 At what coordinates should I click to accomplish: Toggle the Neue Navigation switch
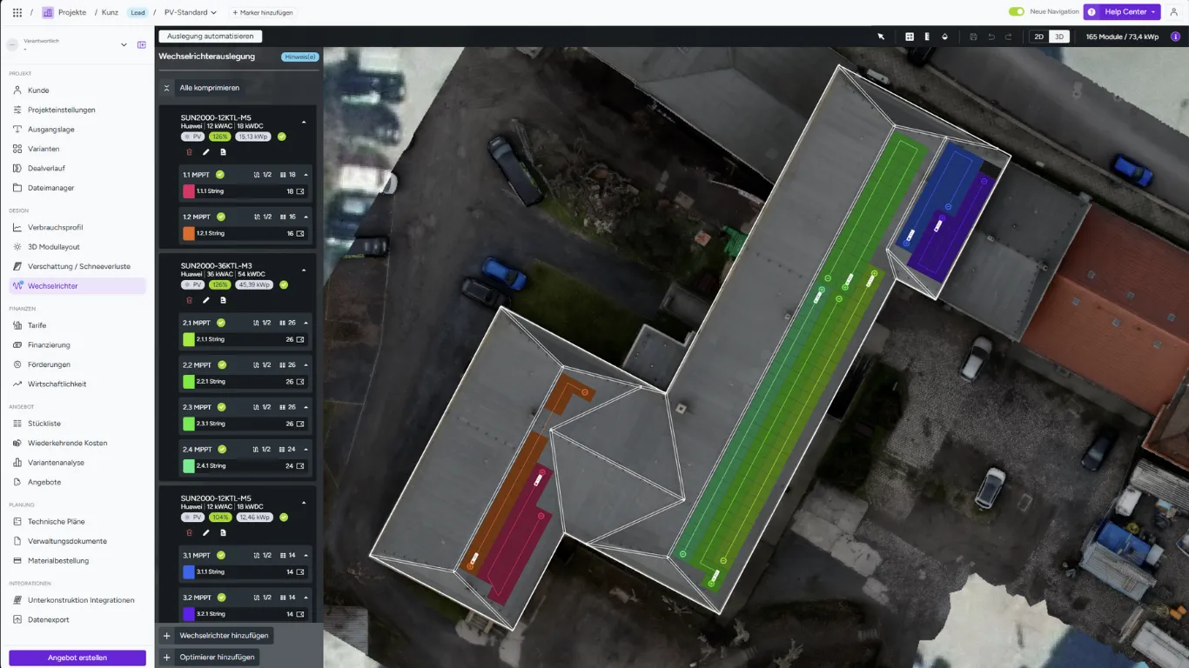pyautogui.click(x=1017, y=12)
